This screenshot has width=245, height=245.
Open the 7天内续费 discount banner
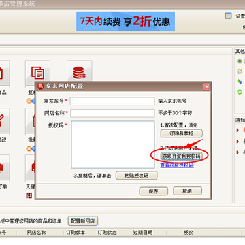(125, 21)
